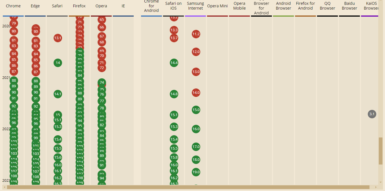Click the Baidu Browser header
Image resolution: width=385 pixels, height=191 pixels.
(349, 6)
